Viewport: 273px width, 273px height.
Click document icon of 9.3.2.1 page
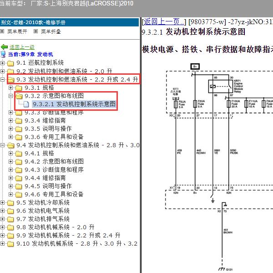(x=26, y=104)
